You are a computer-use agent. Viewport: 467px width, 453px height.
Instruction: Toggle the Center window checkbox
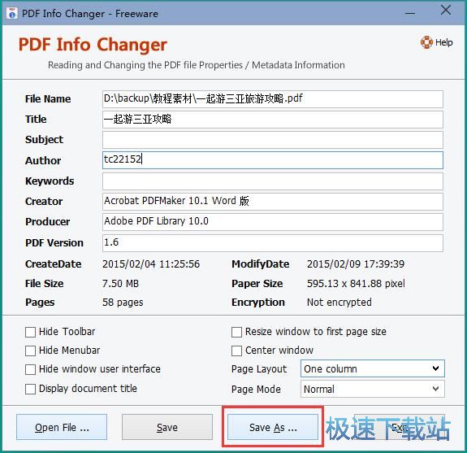236,351
